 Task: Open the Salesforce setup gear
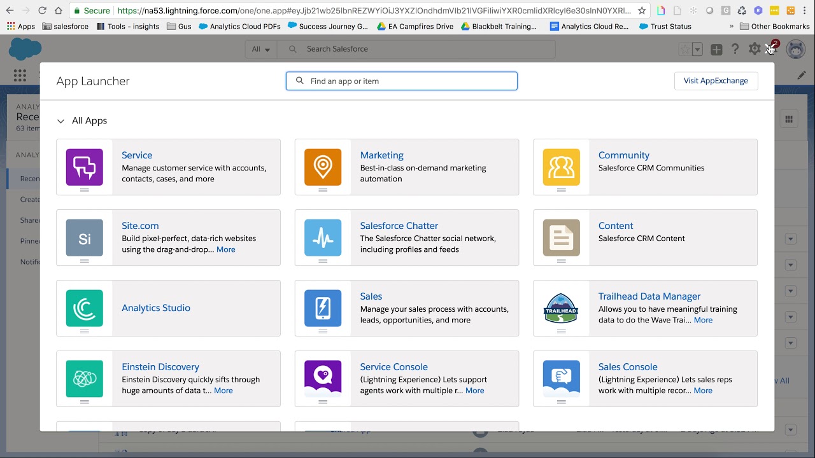[x=755, y=49]
